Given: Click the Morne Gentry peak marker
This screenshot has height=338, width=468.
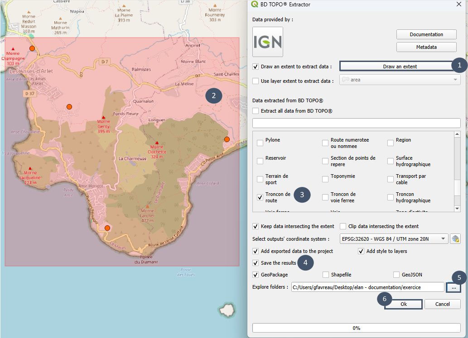Looking at the screenshot, I should point(103,117).
